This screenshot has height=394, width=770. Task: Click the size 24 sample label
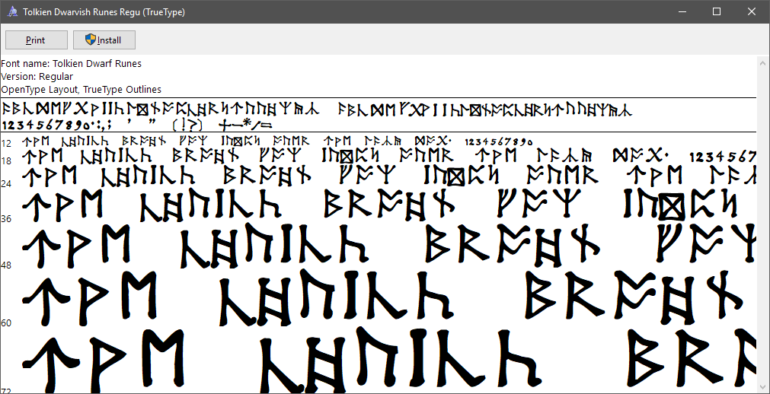6,183
